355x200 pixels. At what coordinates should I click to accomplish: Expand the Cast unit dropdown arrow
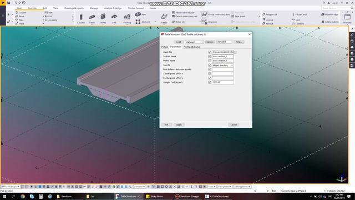click(x=155, y=22)
